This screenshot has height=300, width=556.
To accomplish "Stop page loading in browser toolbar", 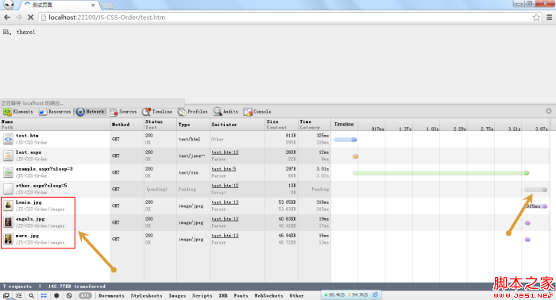I will 30,17.
